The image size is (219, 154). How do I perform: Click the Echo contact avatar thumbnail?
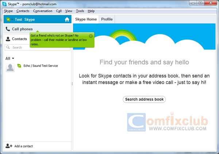10,68
